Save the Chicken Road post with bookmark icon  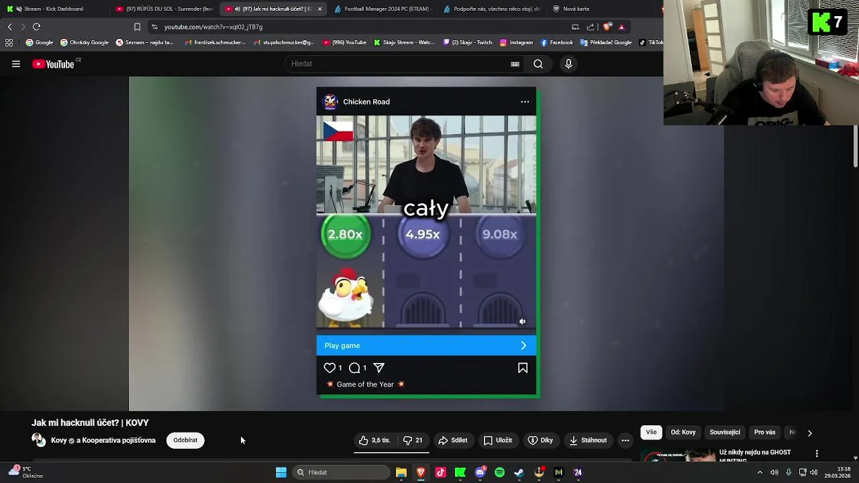pos(523,368)
